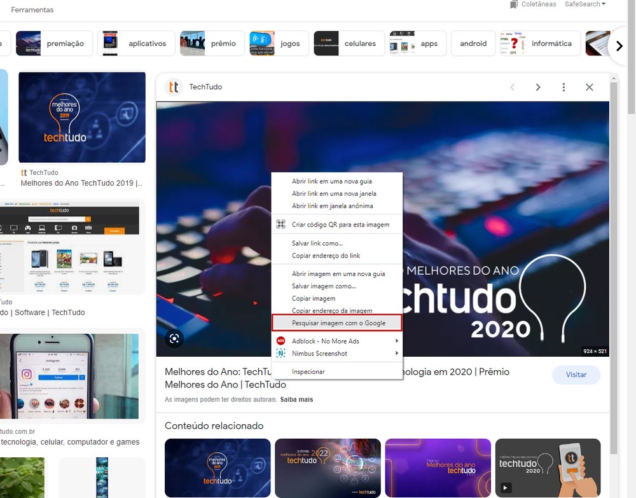The image size is (636, 498).
Task: Go to previous image with left arrow
Action: [x=513, y=87]
